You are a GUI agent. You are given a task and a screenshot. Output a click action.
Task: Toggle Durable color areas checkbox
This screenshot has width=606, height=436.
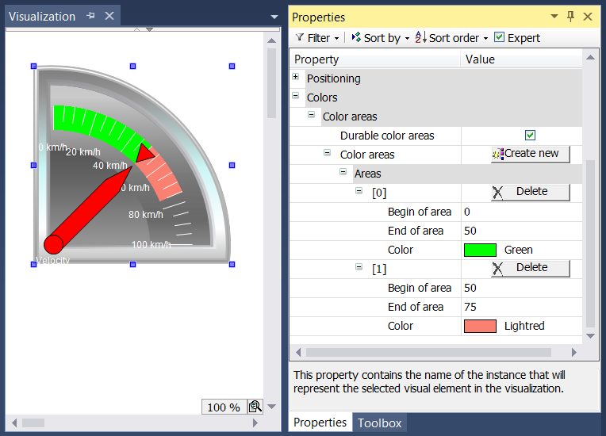pyautogui.click(x=530, y=136)
